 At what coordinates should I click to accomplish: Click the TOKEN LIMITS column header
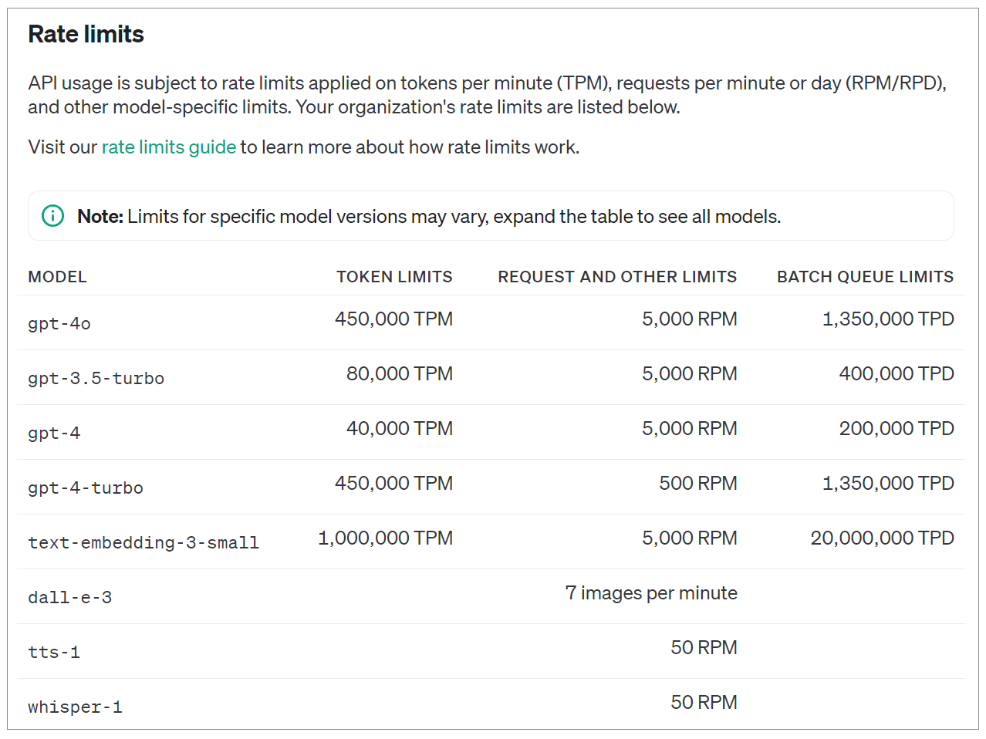pyautogui.click(x=394, y=277)
